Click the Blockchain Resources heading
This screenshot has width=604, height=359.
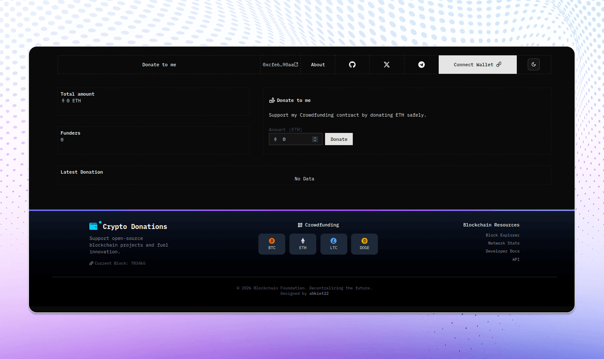tap(491, 225)
